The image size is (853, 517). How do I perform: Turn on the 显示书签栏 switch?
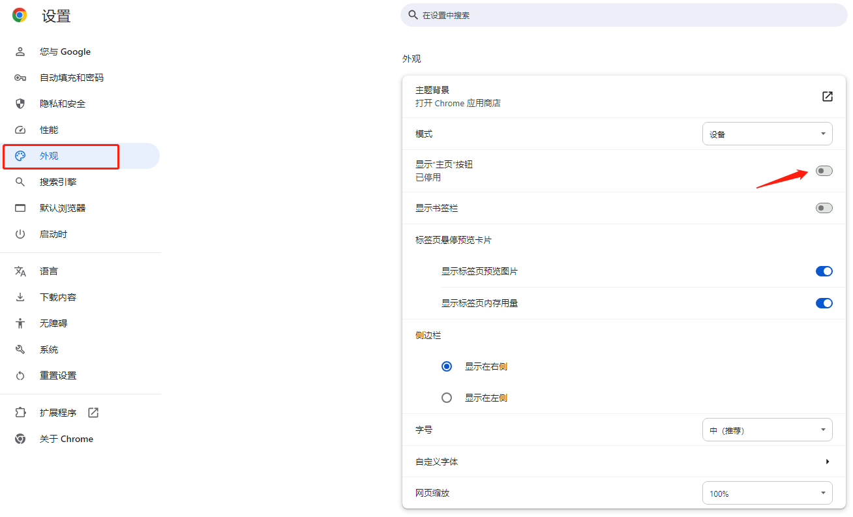point(824,207)
